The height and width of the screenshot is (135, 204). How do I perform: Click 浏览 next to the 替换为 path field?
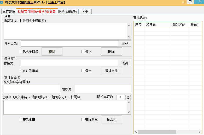125,63
